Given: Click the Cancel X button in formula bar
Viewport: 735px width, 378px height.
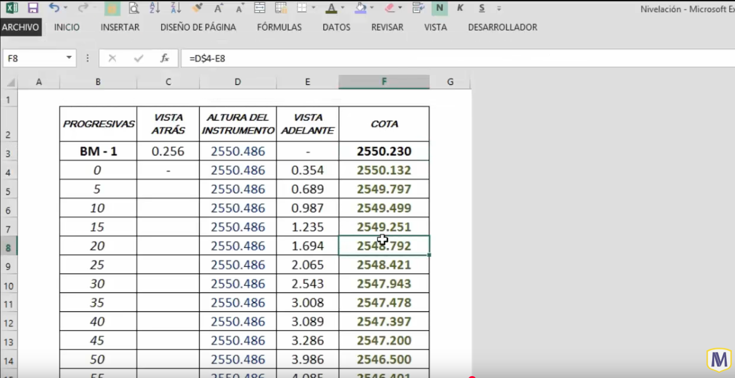Looking at the screenshot, I should click(112, 58).
